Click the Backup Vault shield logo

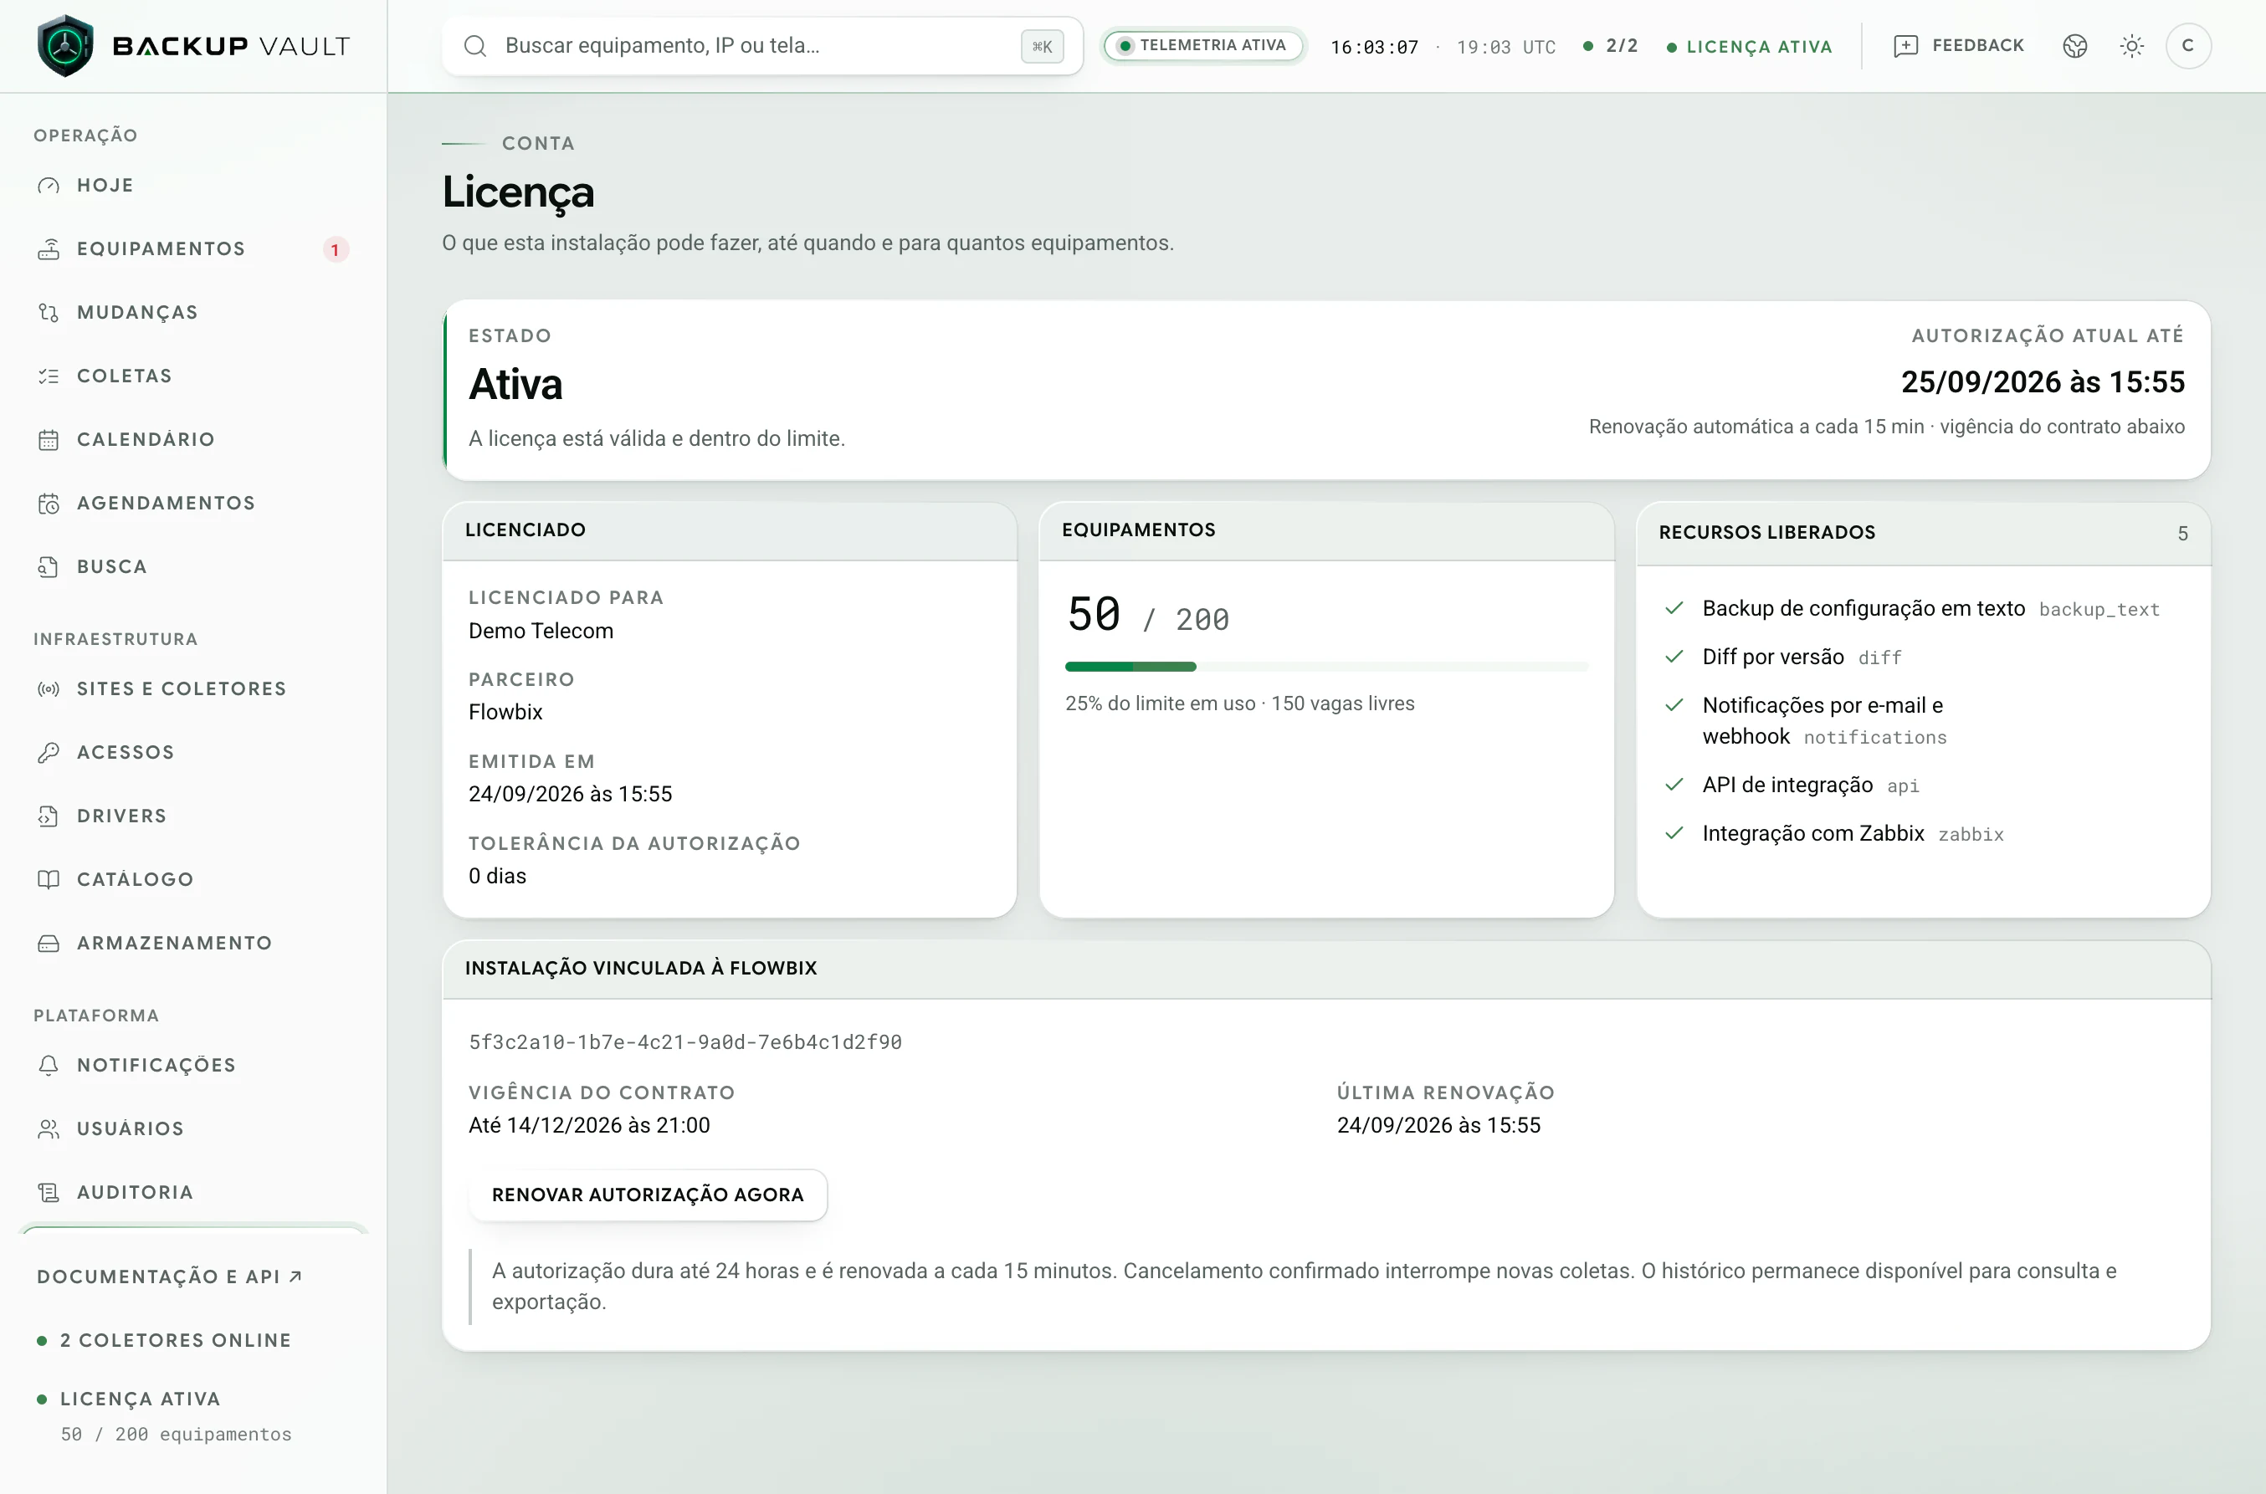coord(64,46)
